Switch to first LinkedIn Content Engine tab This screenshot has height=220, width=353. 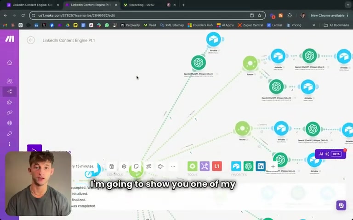coord(32,5)
